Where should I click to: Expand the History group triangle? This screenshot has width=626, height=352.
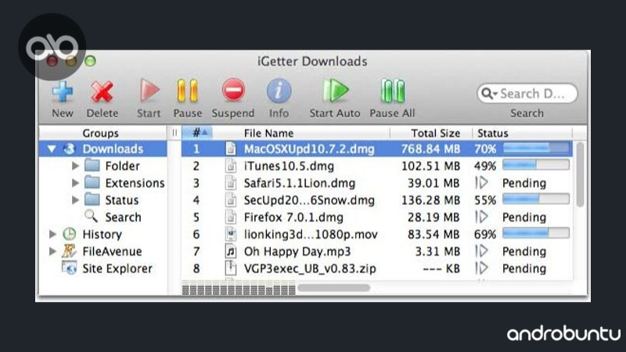[52, 234]
